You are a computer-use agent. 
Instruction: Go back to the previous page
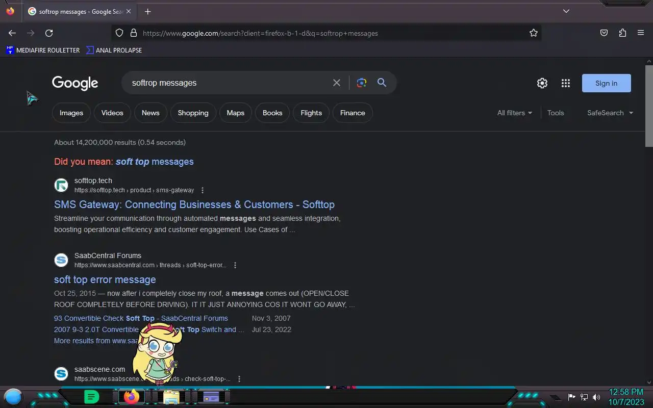12,33
